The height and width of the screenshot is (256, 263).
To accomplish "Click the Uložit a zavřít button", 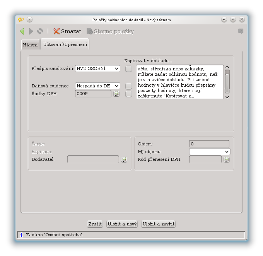I will (x=158, y=224).
